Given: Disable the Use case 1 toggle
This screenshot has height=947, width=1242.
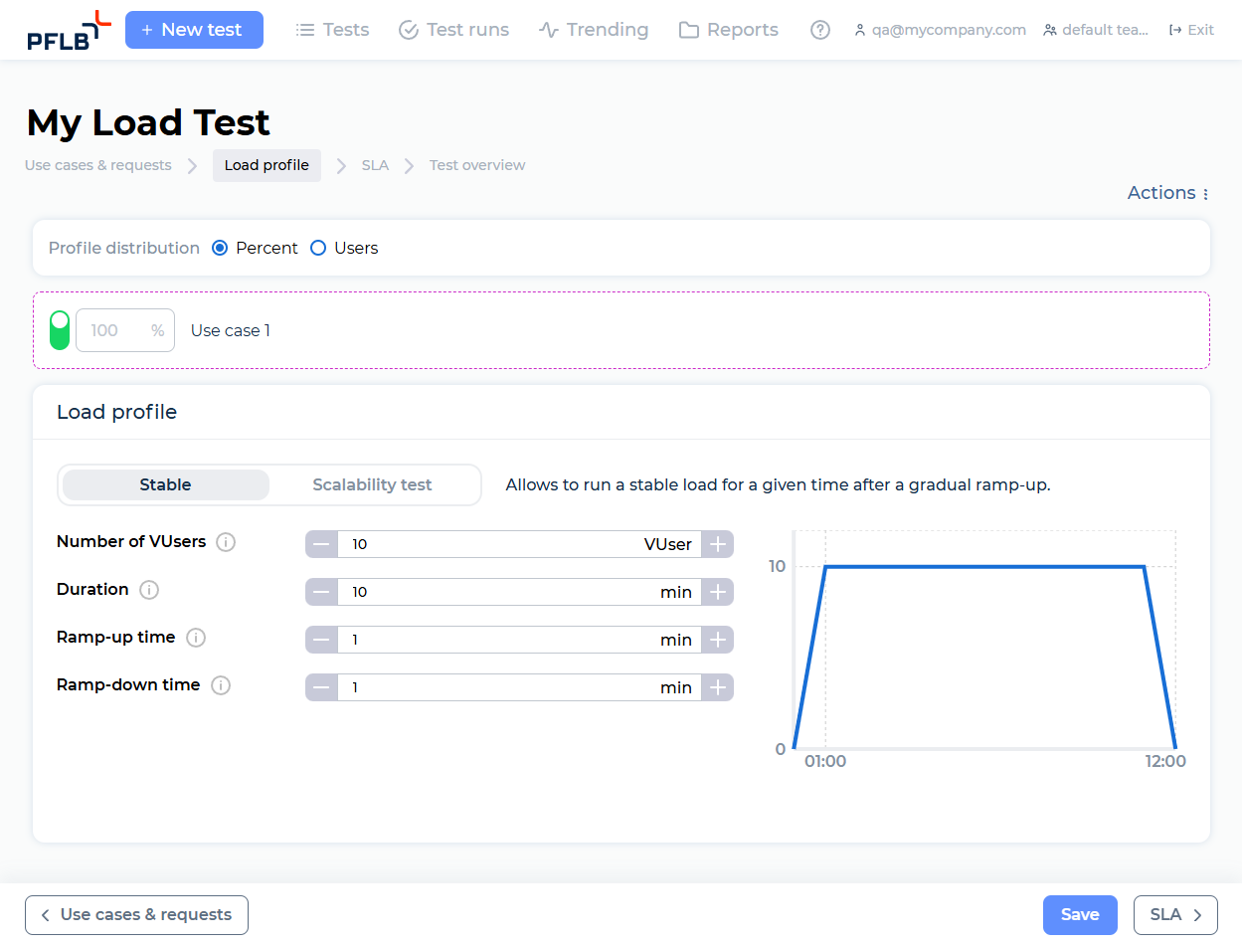Looking at the screenshot, I should click(59, 329).
